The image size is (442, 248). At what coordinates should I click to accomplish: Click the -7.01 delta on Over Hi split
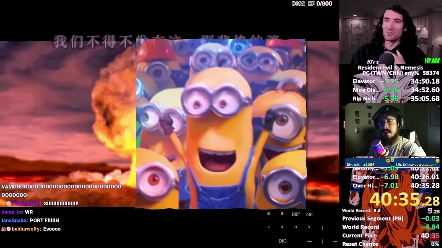[390, 186]
